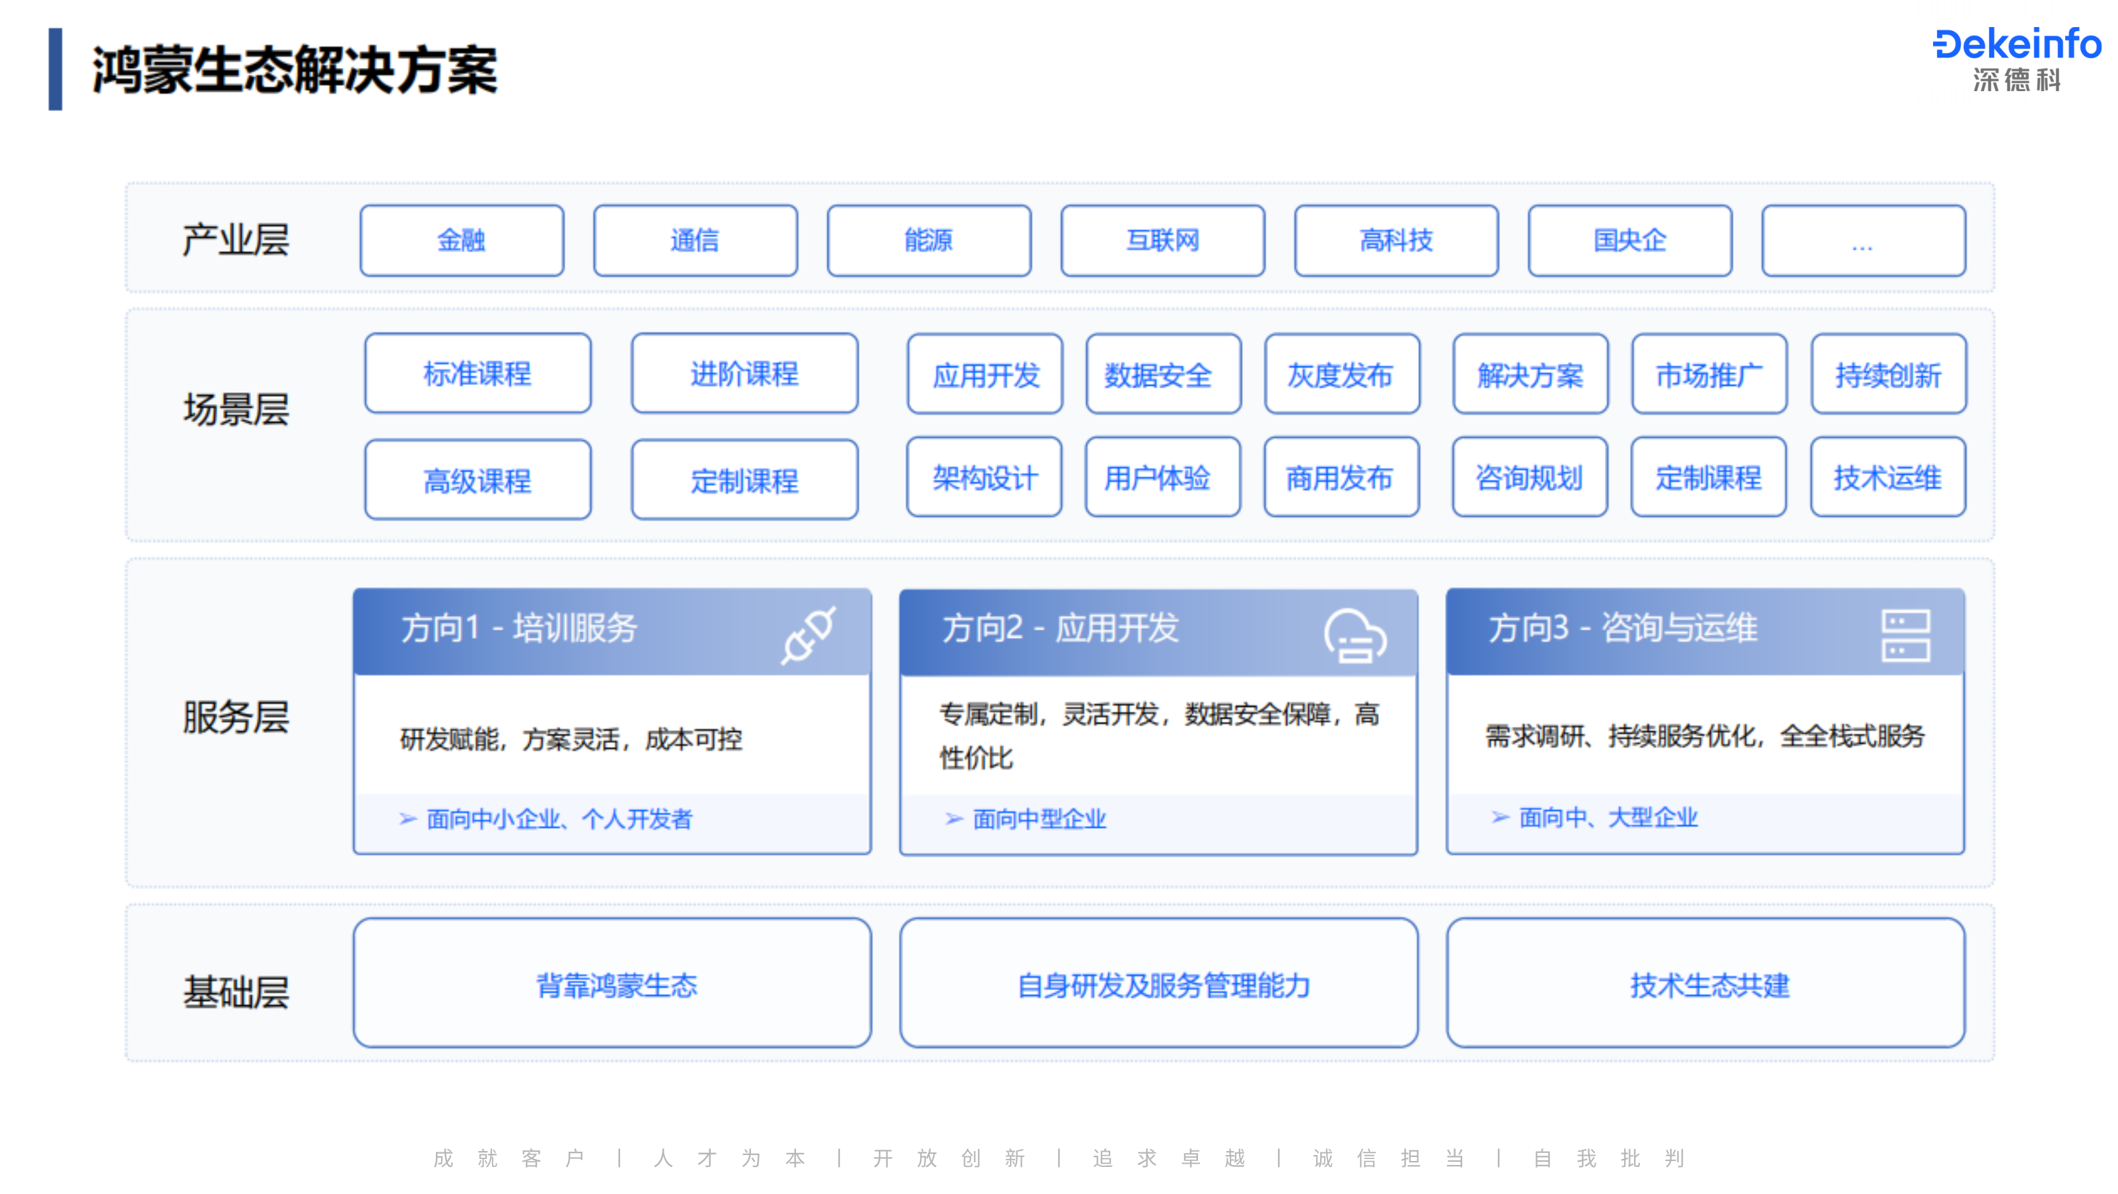Click the 数据安全 box
This screenshot has height=1194, width=2118.
click(1162, 374)
